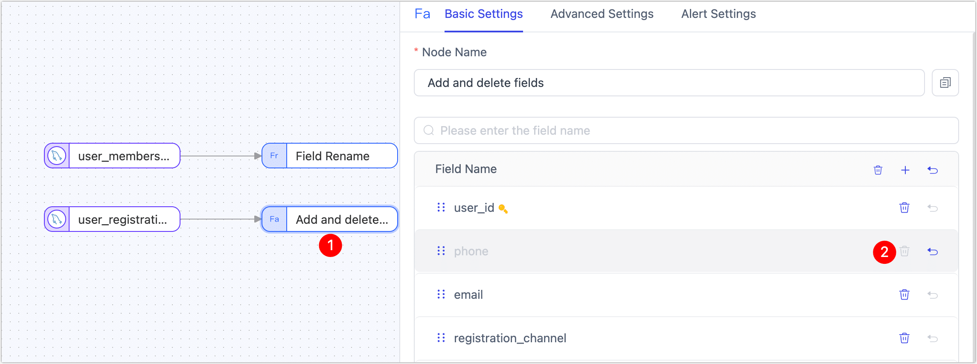The height and width of the screenshot is (364, 977).
Task: Delete the email field with trash icon
Action: click(x=904, y=295)
